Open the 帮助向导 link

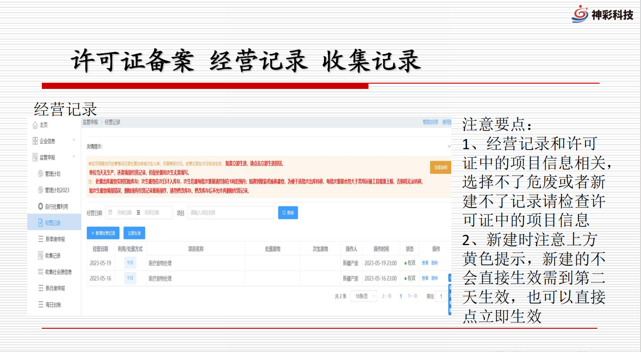[x=430, y=122]
